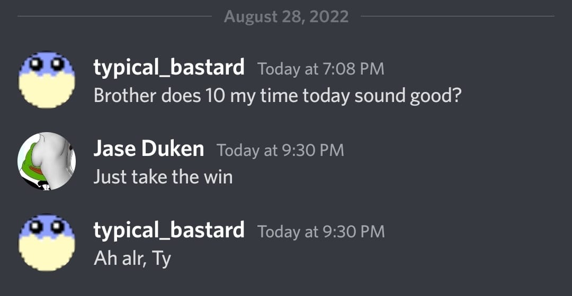Viewport: 572px width, 296px height.
Task: Select the typical_bastard username above "Ah alr, Ty"
Action: (x=169, y=231)
